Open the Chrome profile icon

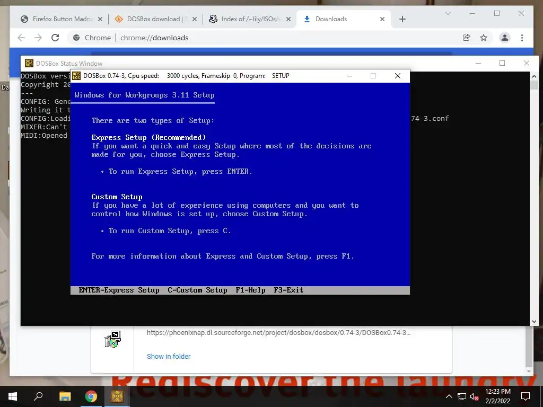505,38
